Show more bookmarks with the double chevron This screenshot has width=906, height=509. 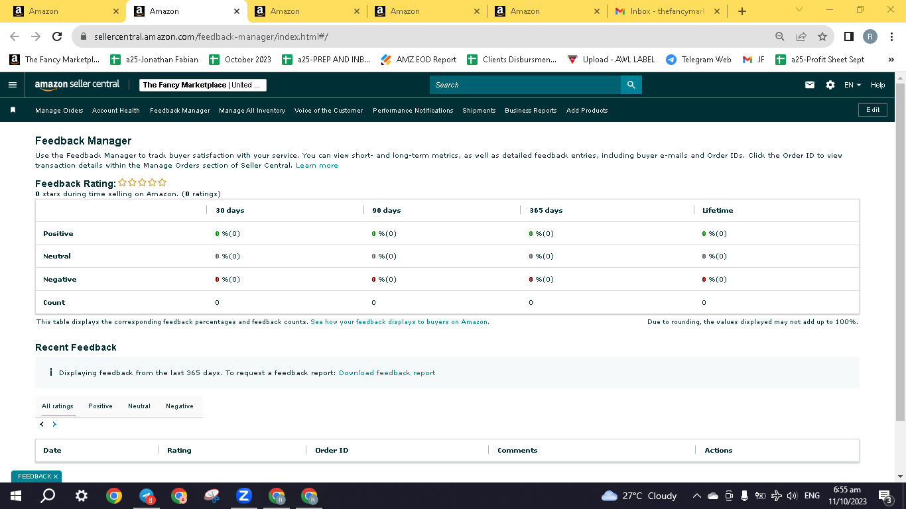[891, 60]
